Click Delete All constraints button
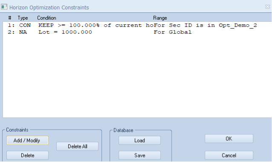 click(77, 146)
